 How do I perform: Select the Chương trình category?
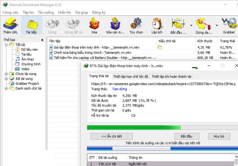28,64
